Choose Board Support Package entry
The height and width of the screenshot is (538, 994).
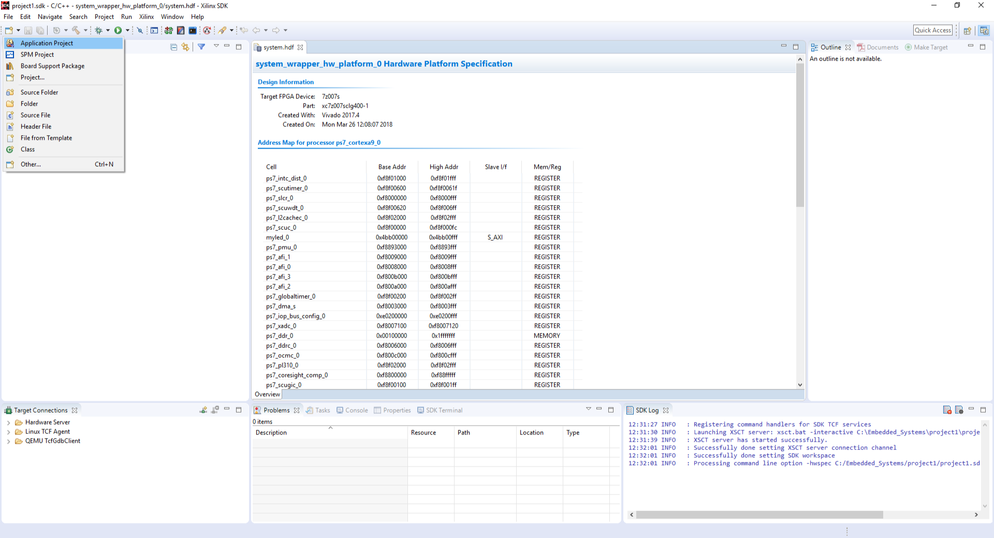(x=64, y=66)
